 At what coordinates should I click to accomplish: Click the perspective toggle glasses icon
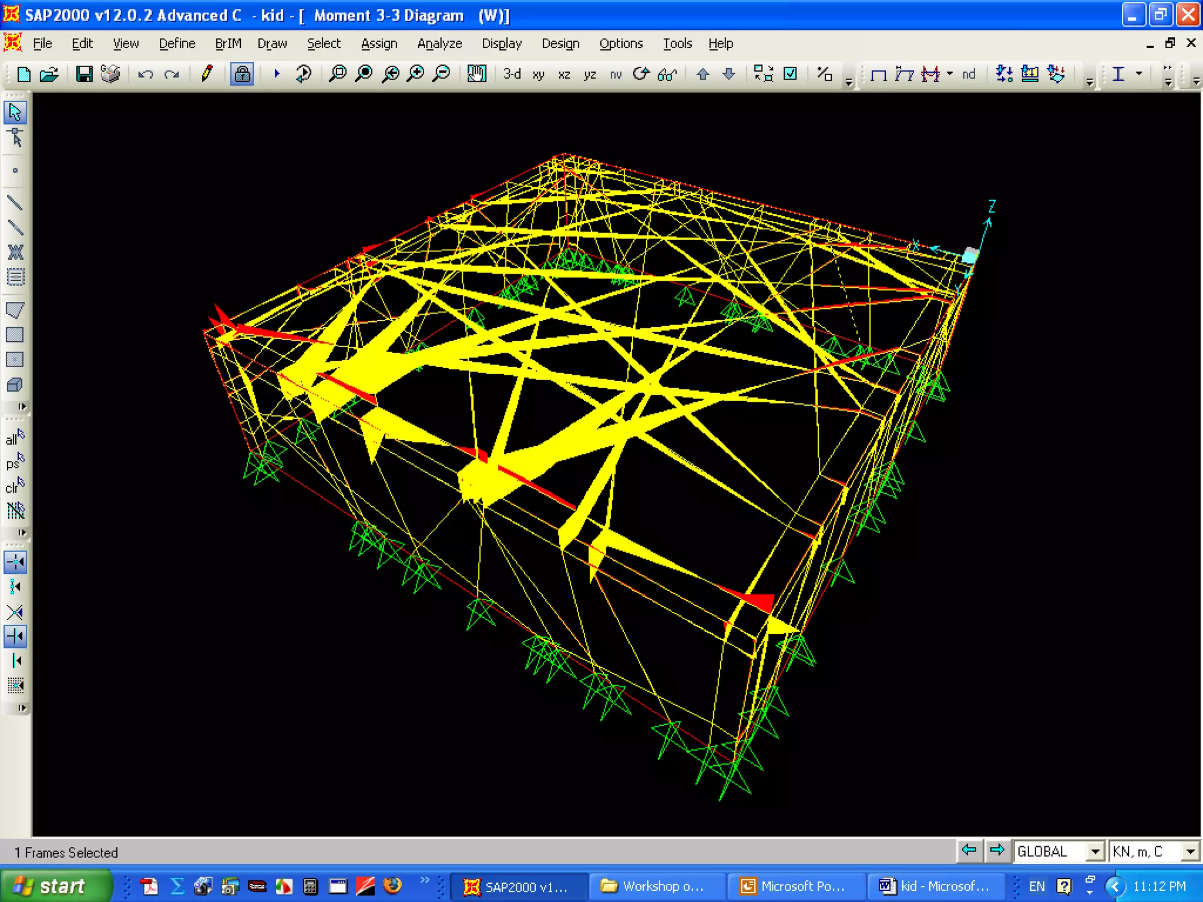tap(667, 74)
